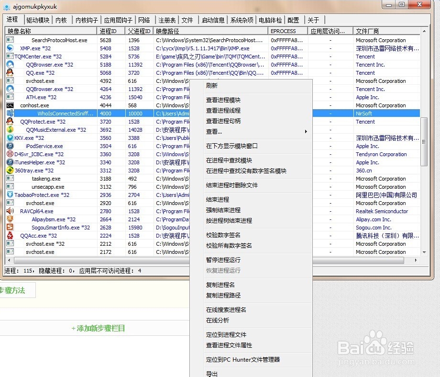The image size is (440, 377).
Task: Click the QQProtect.exe icon
Action: coord(10,122)
